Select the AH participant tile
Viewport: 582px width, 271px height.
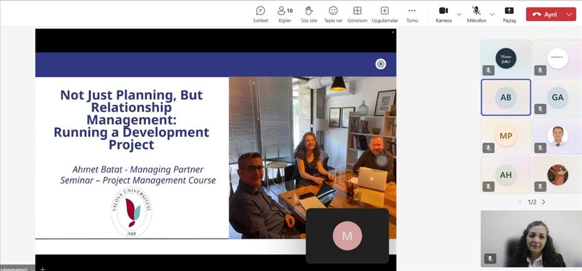pos(506,175)
